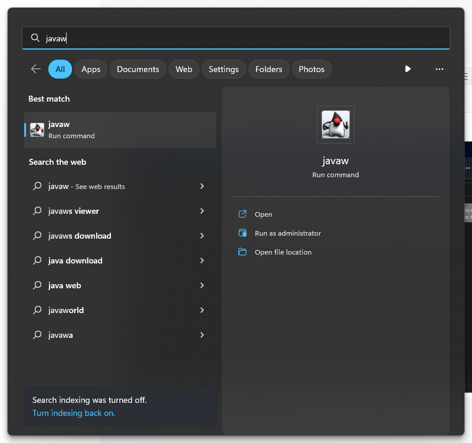Switch to the Photos filter tab
Image resolution: width=472 pixels, height=443 pixels.
coord(312,69)
